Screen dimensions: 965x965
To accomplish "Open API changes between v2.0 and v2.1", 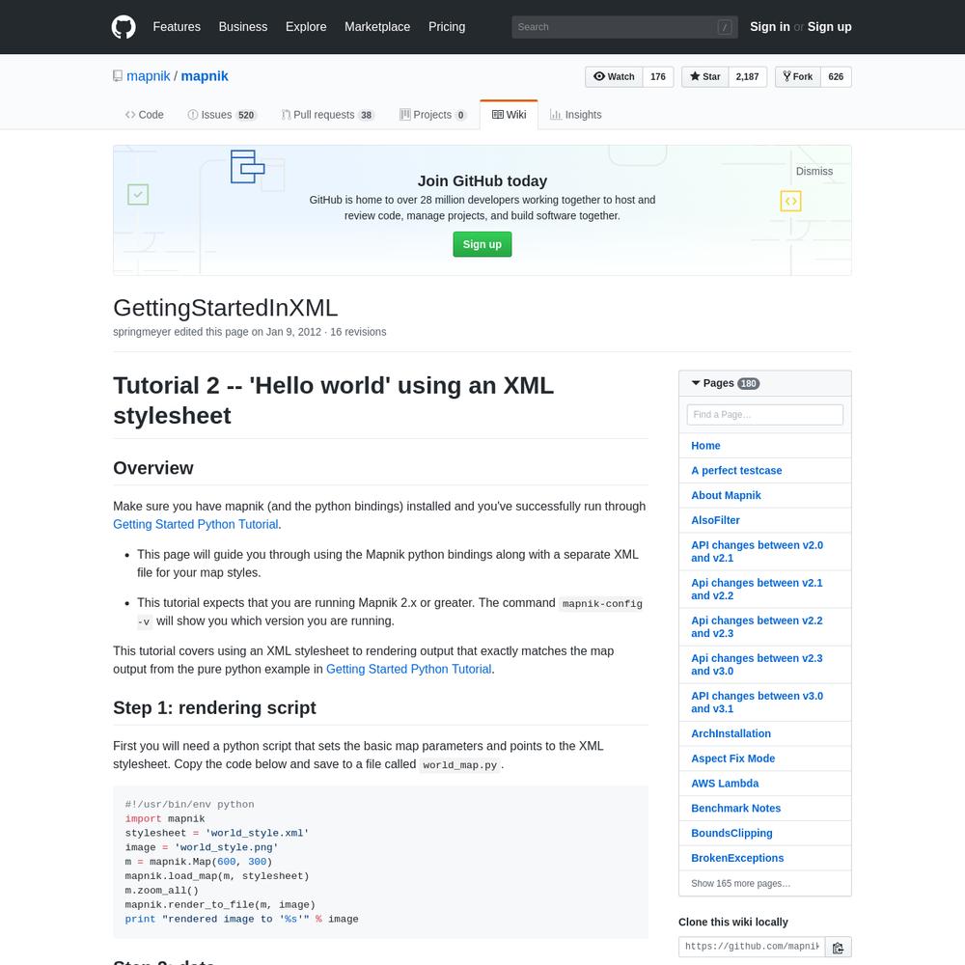I will [x=757, y=551].
